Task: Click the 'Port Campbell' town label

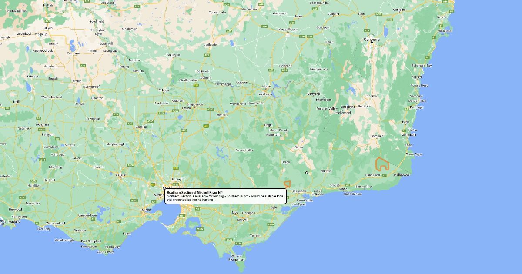Action: pyautogui.click(x=90, y=241)
